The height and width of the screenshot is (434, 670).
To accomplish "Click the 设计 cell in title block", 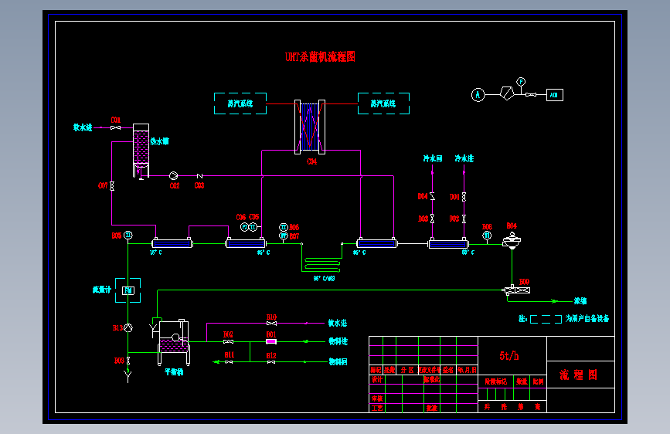I will (x=377, y=379).
